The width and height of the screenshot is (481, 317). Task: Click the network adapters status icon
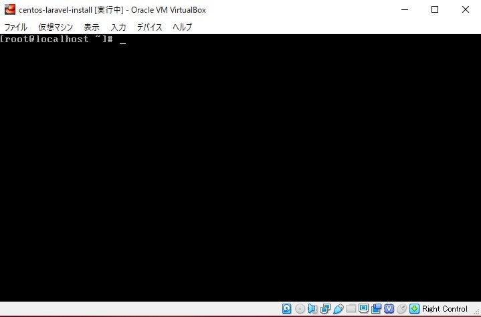tap(325, 308)
